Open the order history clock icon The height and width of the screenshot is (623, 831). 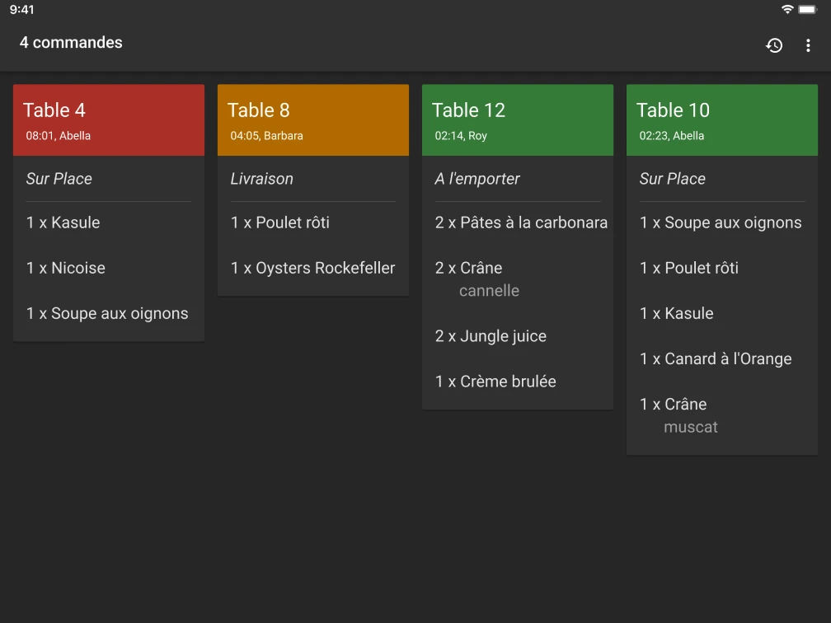(x=774, y=46)
